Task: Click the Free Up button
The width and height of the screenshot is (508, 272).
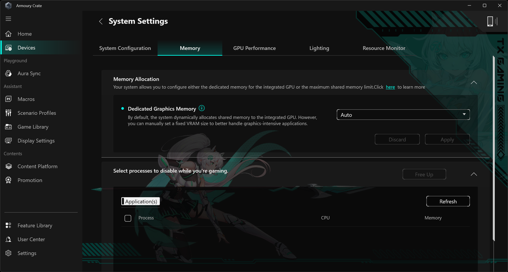Action: [424, 175]
